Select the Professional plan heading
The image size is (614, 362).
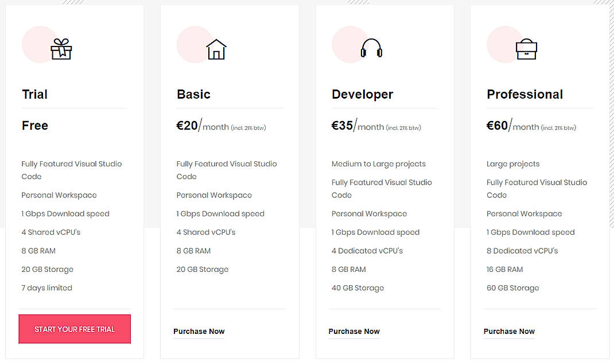pos(525,94)
